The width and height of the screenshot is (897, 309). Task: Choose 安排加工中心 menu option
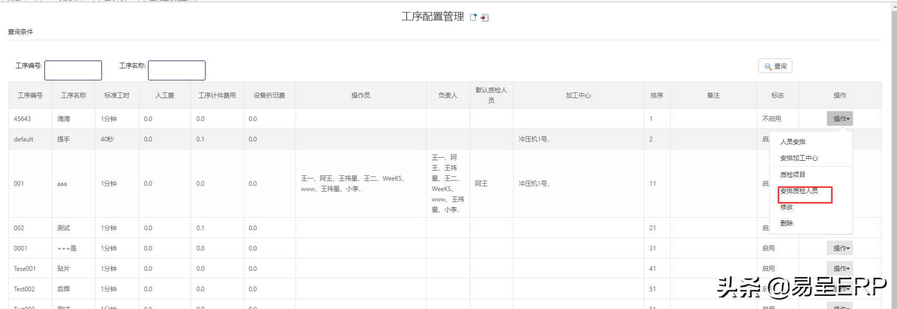[x=799, y=158]
